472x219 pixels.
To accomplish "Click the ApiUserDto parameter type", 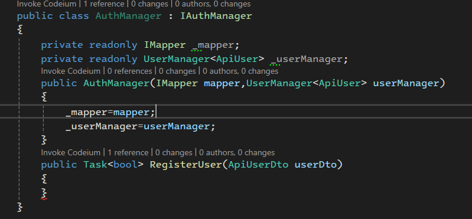I will pyautogui.click(x=258, y=165).
